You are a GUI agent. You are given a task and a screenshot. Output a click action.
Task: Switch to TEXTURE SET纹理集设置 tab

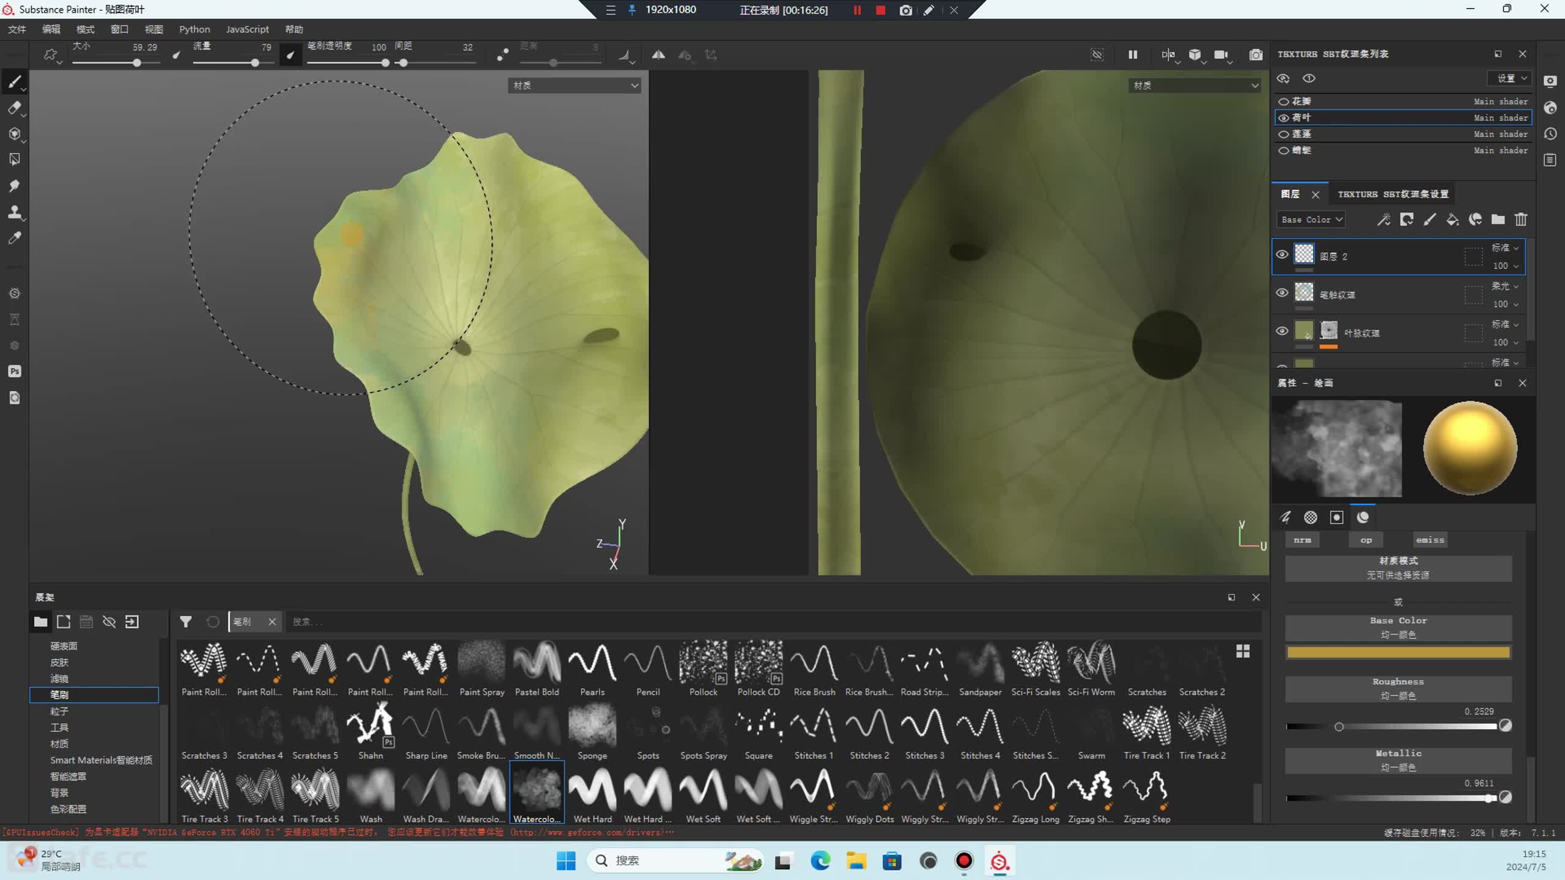tap(1393, 194)
